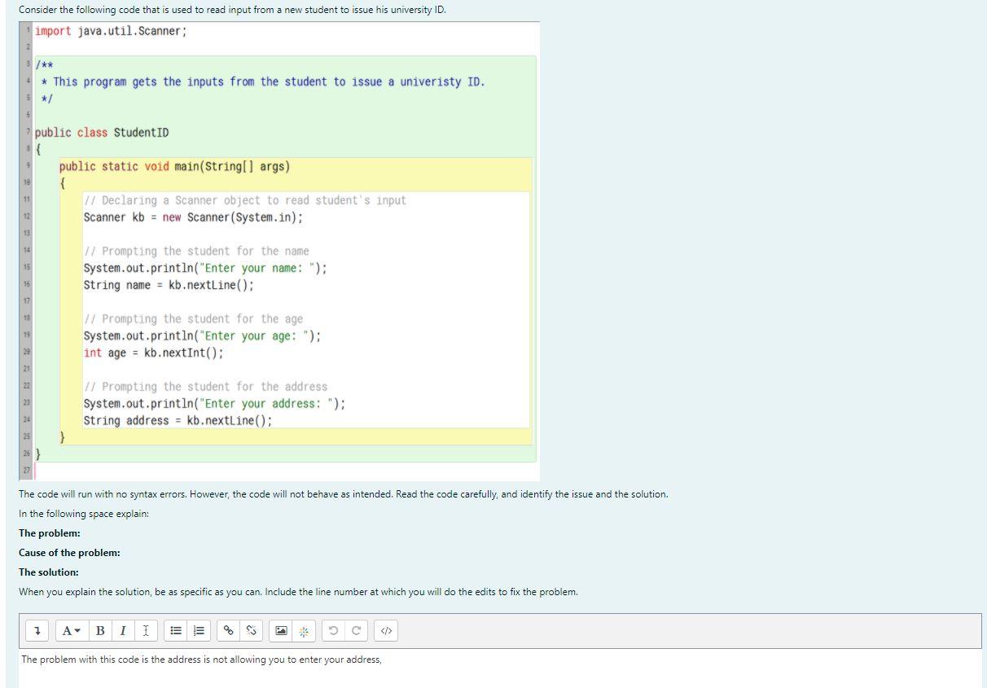Click the unlink icon
987x688 pixels.
tap(252, 631)
